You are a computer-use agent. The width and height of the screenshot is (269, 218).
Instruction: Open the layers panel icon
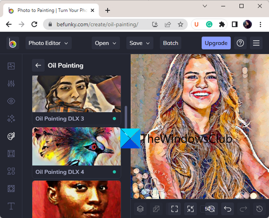[x=140, y=209]
